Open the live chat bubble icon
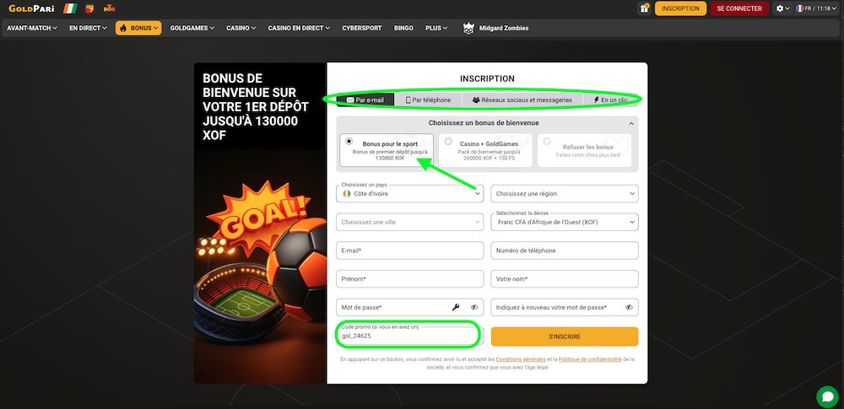Screen dimensions: 844x409 (x=827, y=397)
